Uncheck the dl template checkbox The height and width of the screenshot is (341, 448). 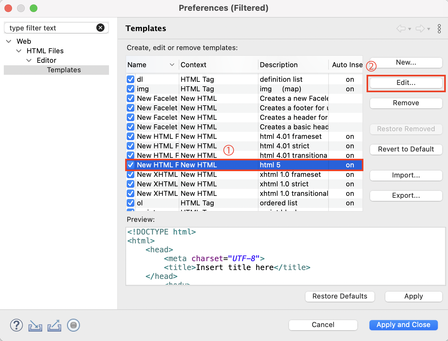[131, 79]
